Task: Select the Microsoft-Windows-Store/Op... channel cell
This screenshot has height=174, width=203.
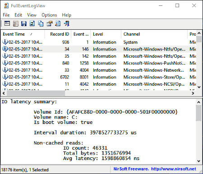Action: pyautogui.click(x=154, y=77)
